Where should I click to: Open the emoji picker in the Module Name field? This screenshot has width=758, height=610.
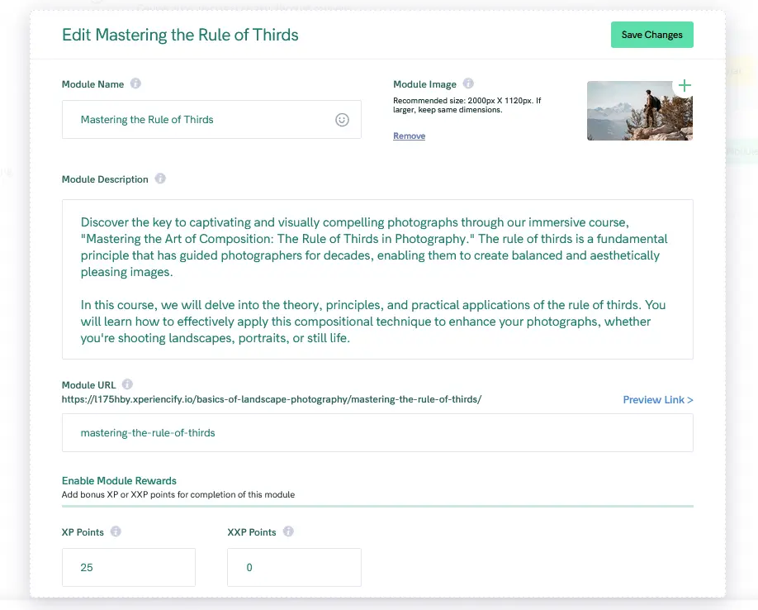point(342,119)
